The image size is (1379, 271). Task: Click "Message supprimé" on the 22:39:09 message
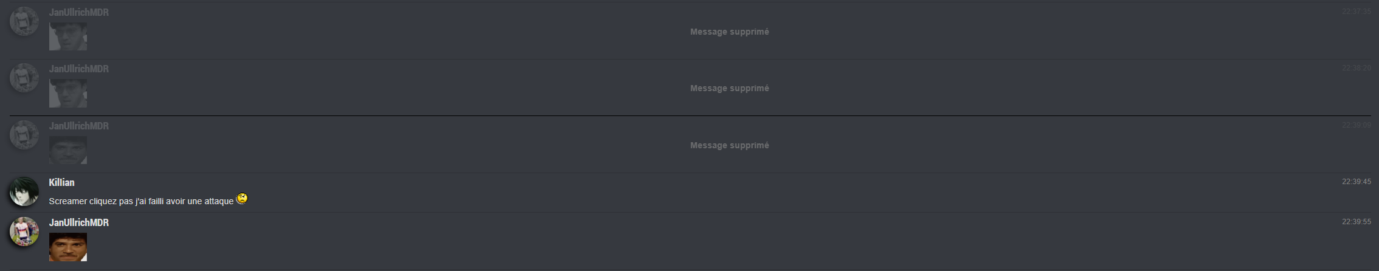coord(730,145)
